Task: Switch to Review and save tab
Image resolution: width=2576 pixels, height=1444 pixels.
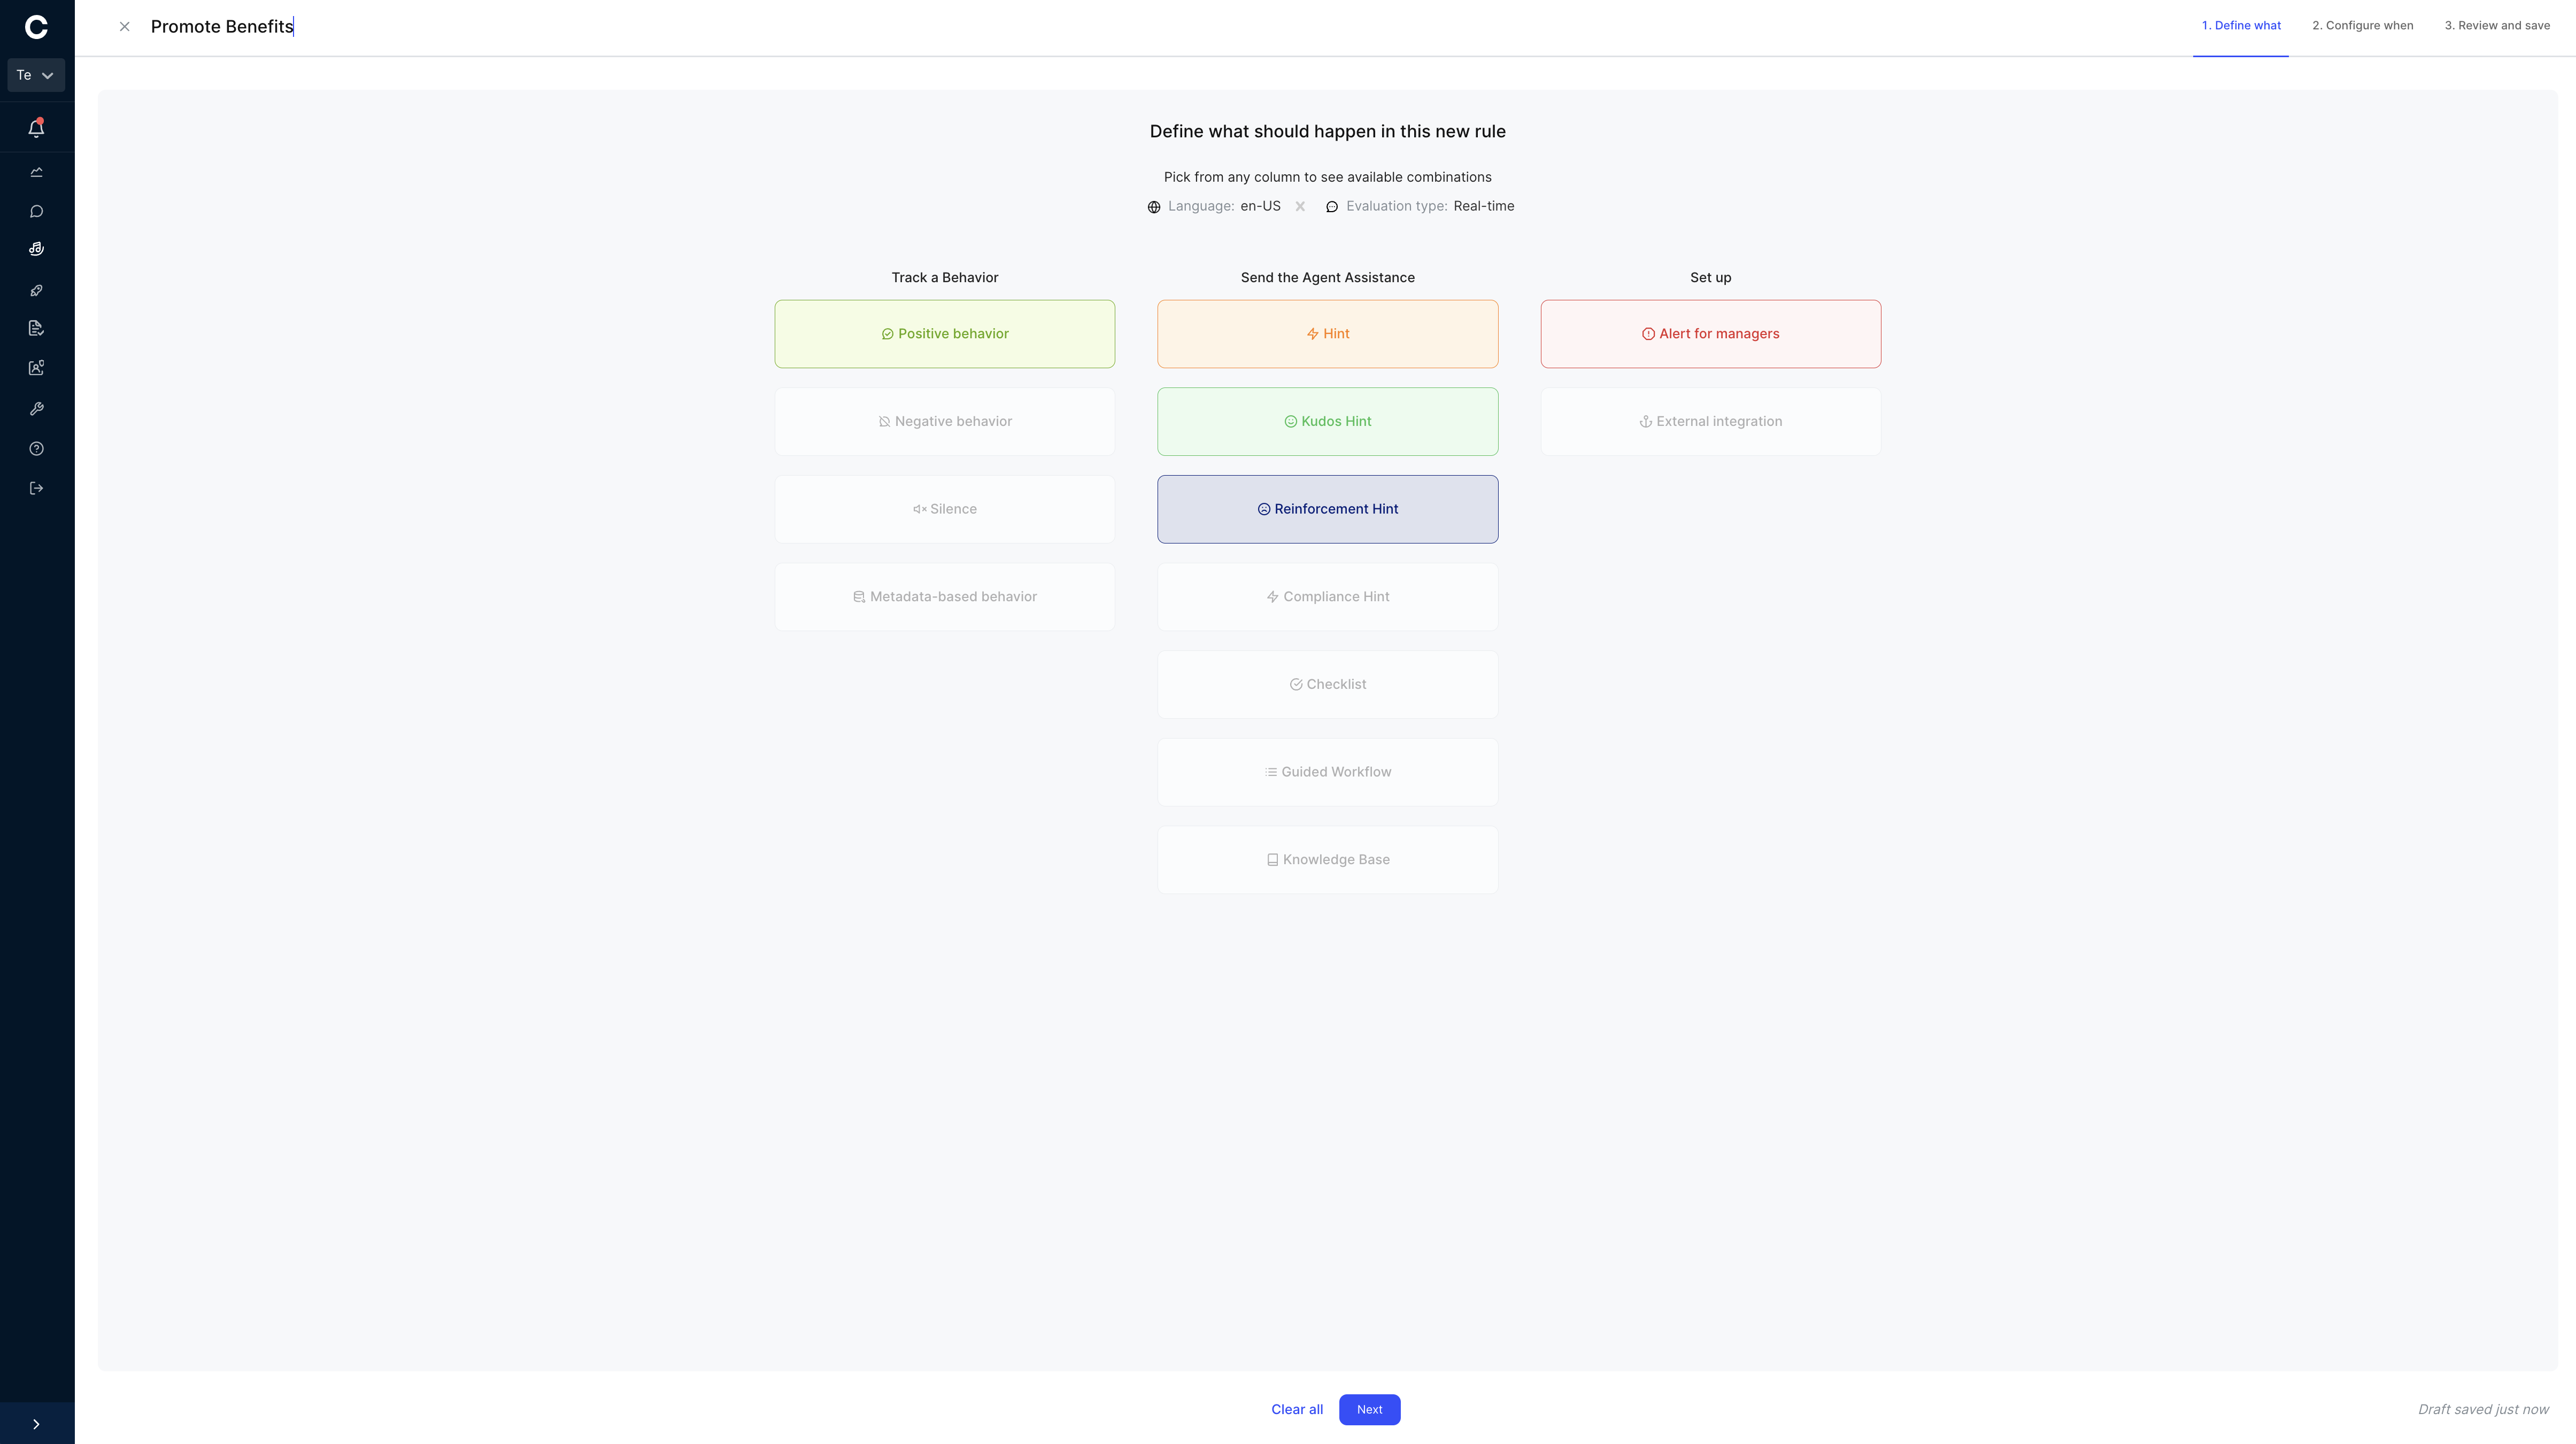Action: pyautogui.click(x=2497, y=26)
